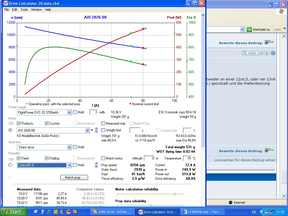This screenshot has width=288, height=216.
Task: Click the green square quick launch icon
Action: click(55, 212)
